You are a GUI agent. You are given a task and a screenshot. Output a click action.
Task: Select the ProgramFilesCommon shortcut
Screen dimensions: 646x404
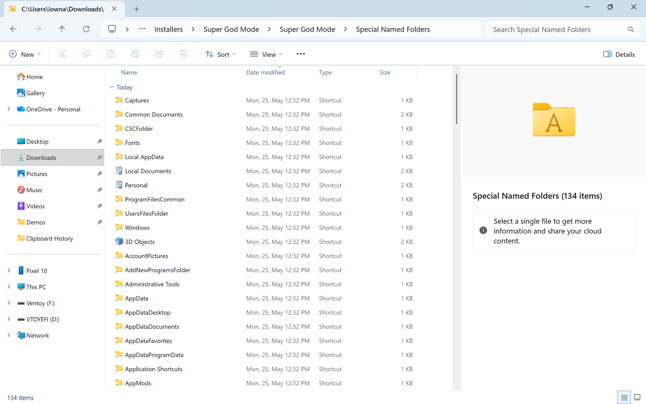(x=155, y=199)
